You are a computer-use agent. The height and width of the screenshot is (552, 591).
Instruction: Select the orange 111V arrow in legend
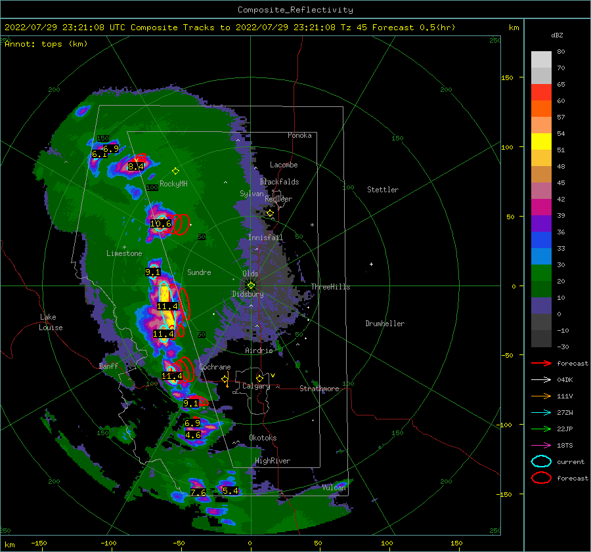pos(541,396)
